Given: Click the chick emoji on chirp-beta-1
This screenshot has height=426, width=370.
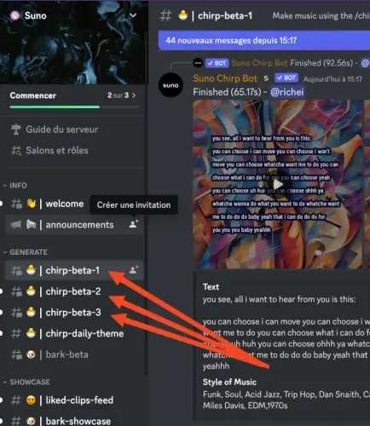Looking at the screenshot, I should pyautogui.click(x=31, y=270).
